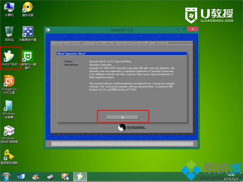Click the colorful picture taskbar icon
243x182 pixels.
pyautogui.click(x=65, y=177)
